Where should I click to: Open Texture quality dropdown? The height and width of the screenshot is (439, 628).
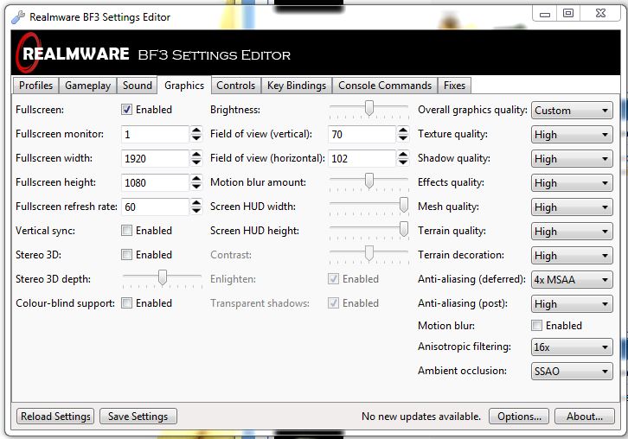coord(572,135)
